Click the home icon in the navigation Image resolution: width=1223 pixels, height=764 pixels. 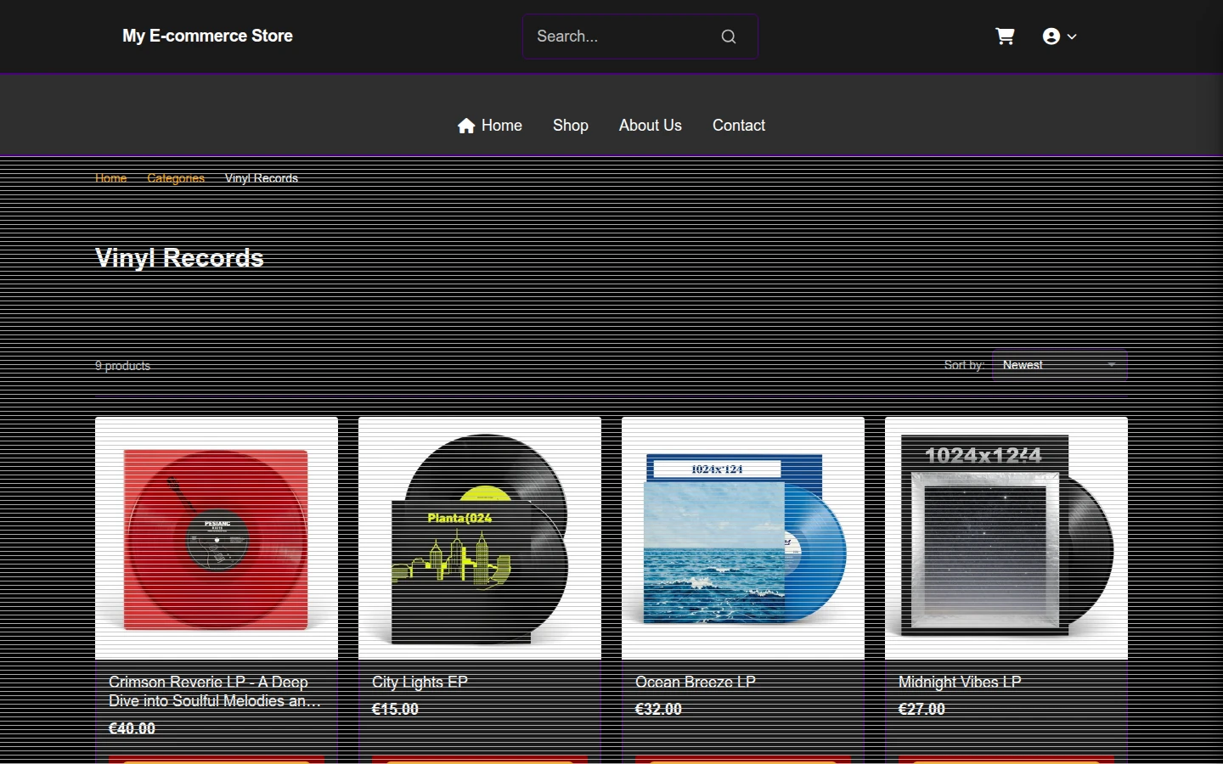point(466,126)
